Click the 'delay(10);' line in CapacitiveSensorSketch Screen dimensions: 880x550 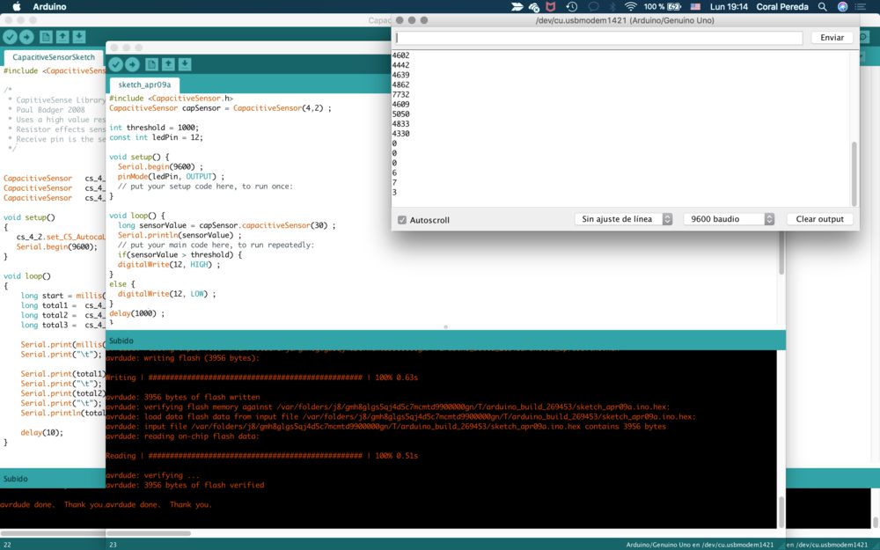42,432
